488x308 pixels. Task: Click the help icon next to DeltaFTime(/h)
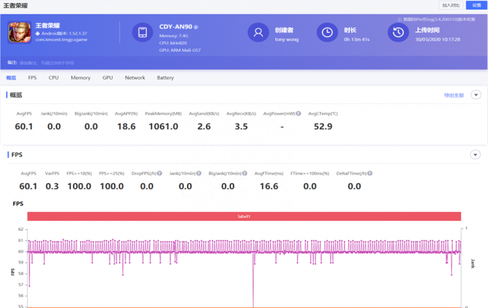369,173
